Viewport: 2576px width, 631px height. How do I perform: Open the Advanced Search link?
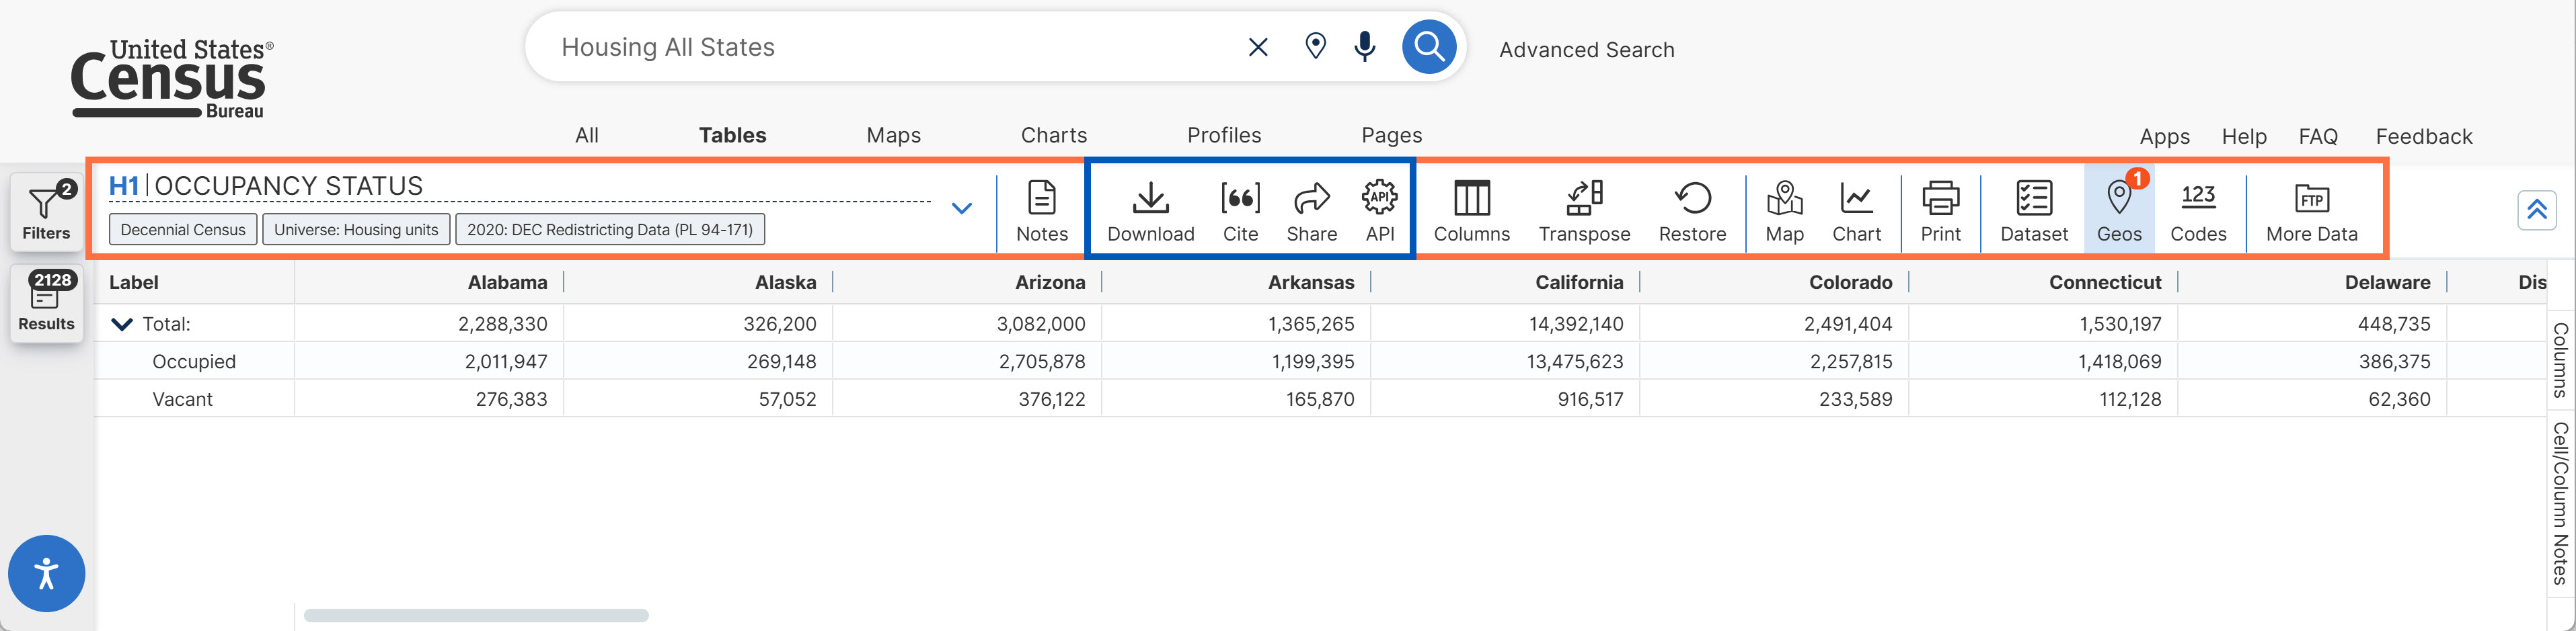point(1586,50)
